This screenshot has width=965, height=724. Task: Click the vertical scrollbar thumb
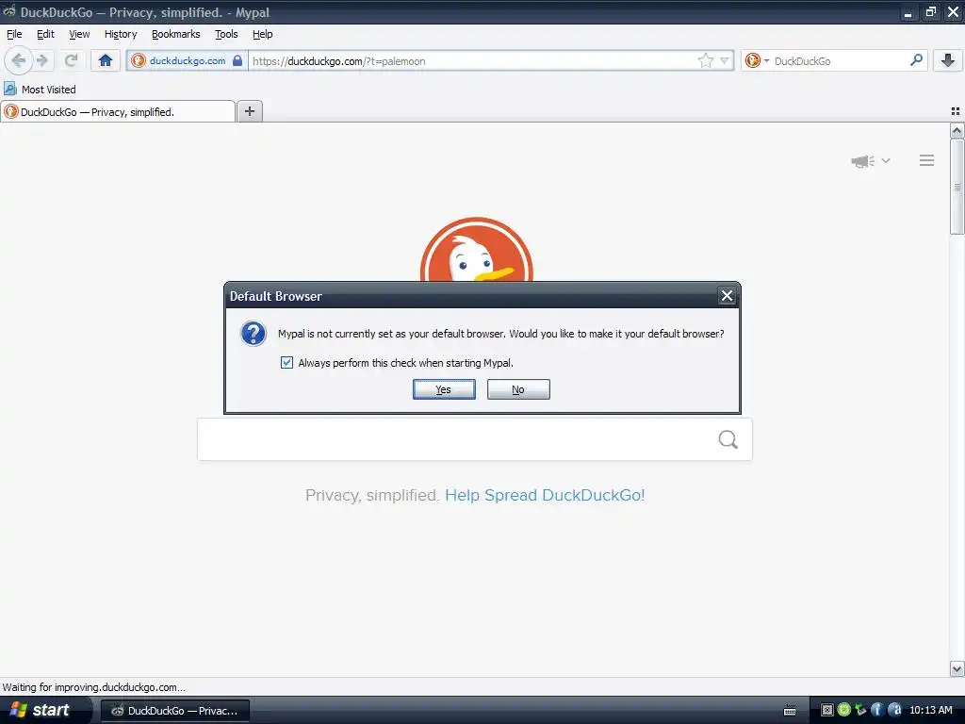coord(957,187)
